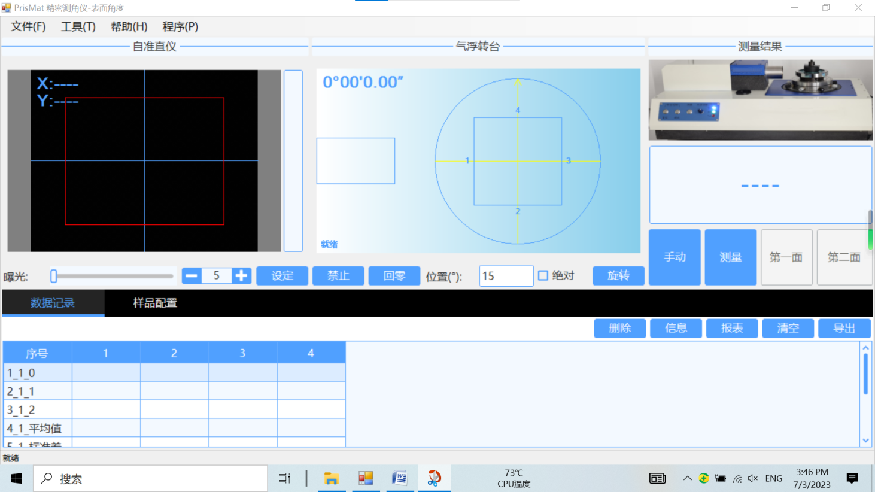Click the 回零 return-to-zero button
Viewport: 875px width, 492px height.
[x=394, y=275]
